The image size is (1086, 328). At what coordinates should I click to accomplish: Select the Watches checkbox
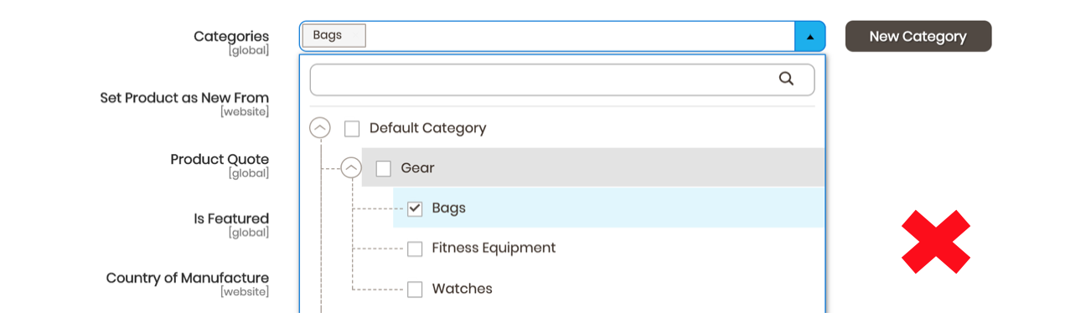(415, 290)
